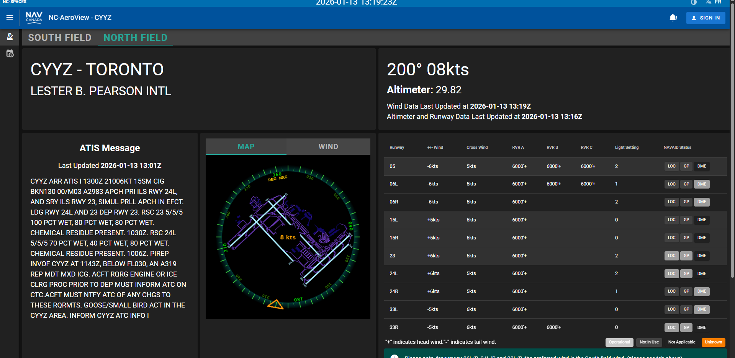Click the Not in Use legend button
This screenshot has height=358, width=735.
649,342
